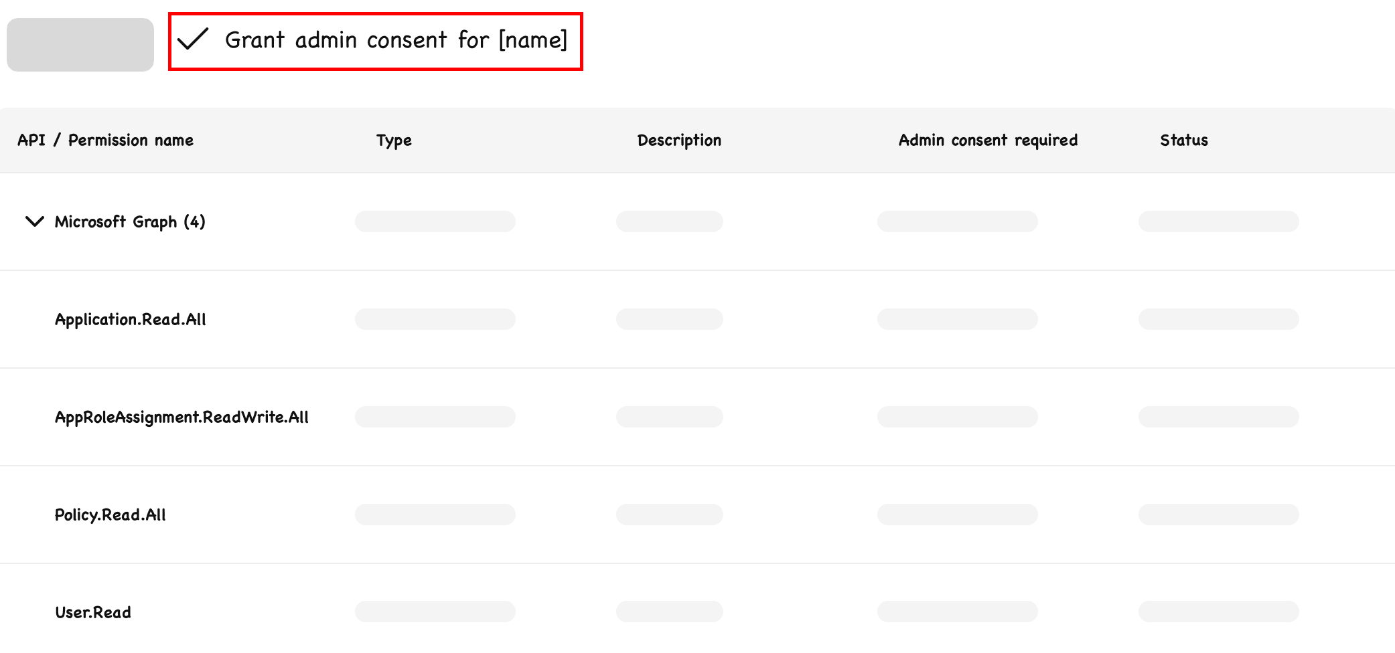Click the Type placeholder in User.Read row
The image size is (1395, 653).
tap(435, 612)
